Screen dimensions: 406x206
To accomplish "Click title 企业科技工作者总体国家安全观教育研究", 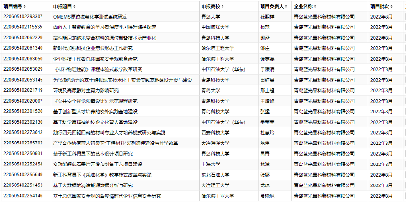I will (x=95, y=59).
